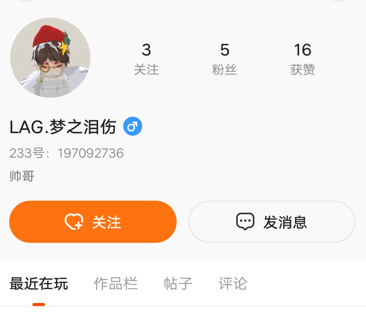The height and width of the screenshot is (317, 366).
Task: Click the orange indicator under 最近在玩
Action: point(39,304)
